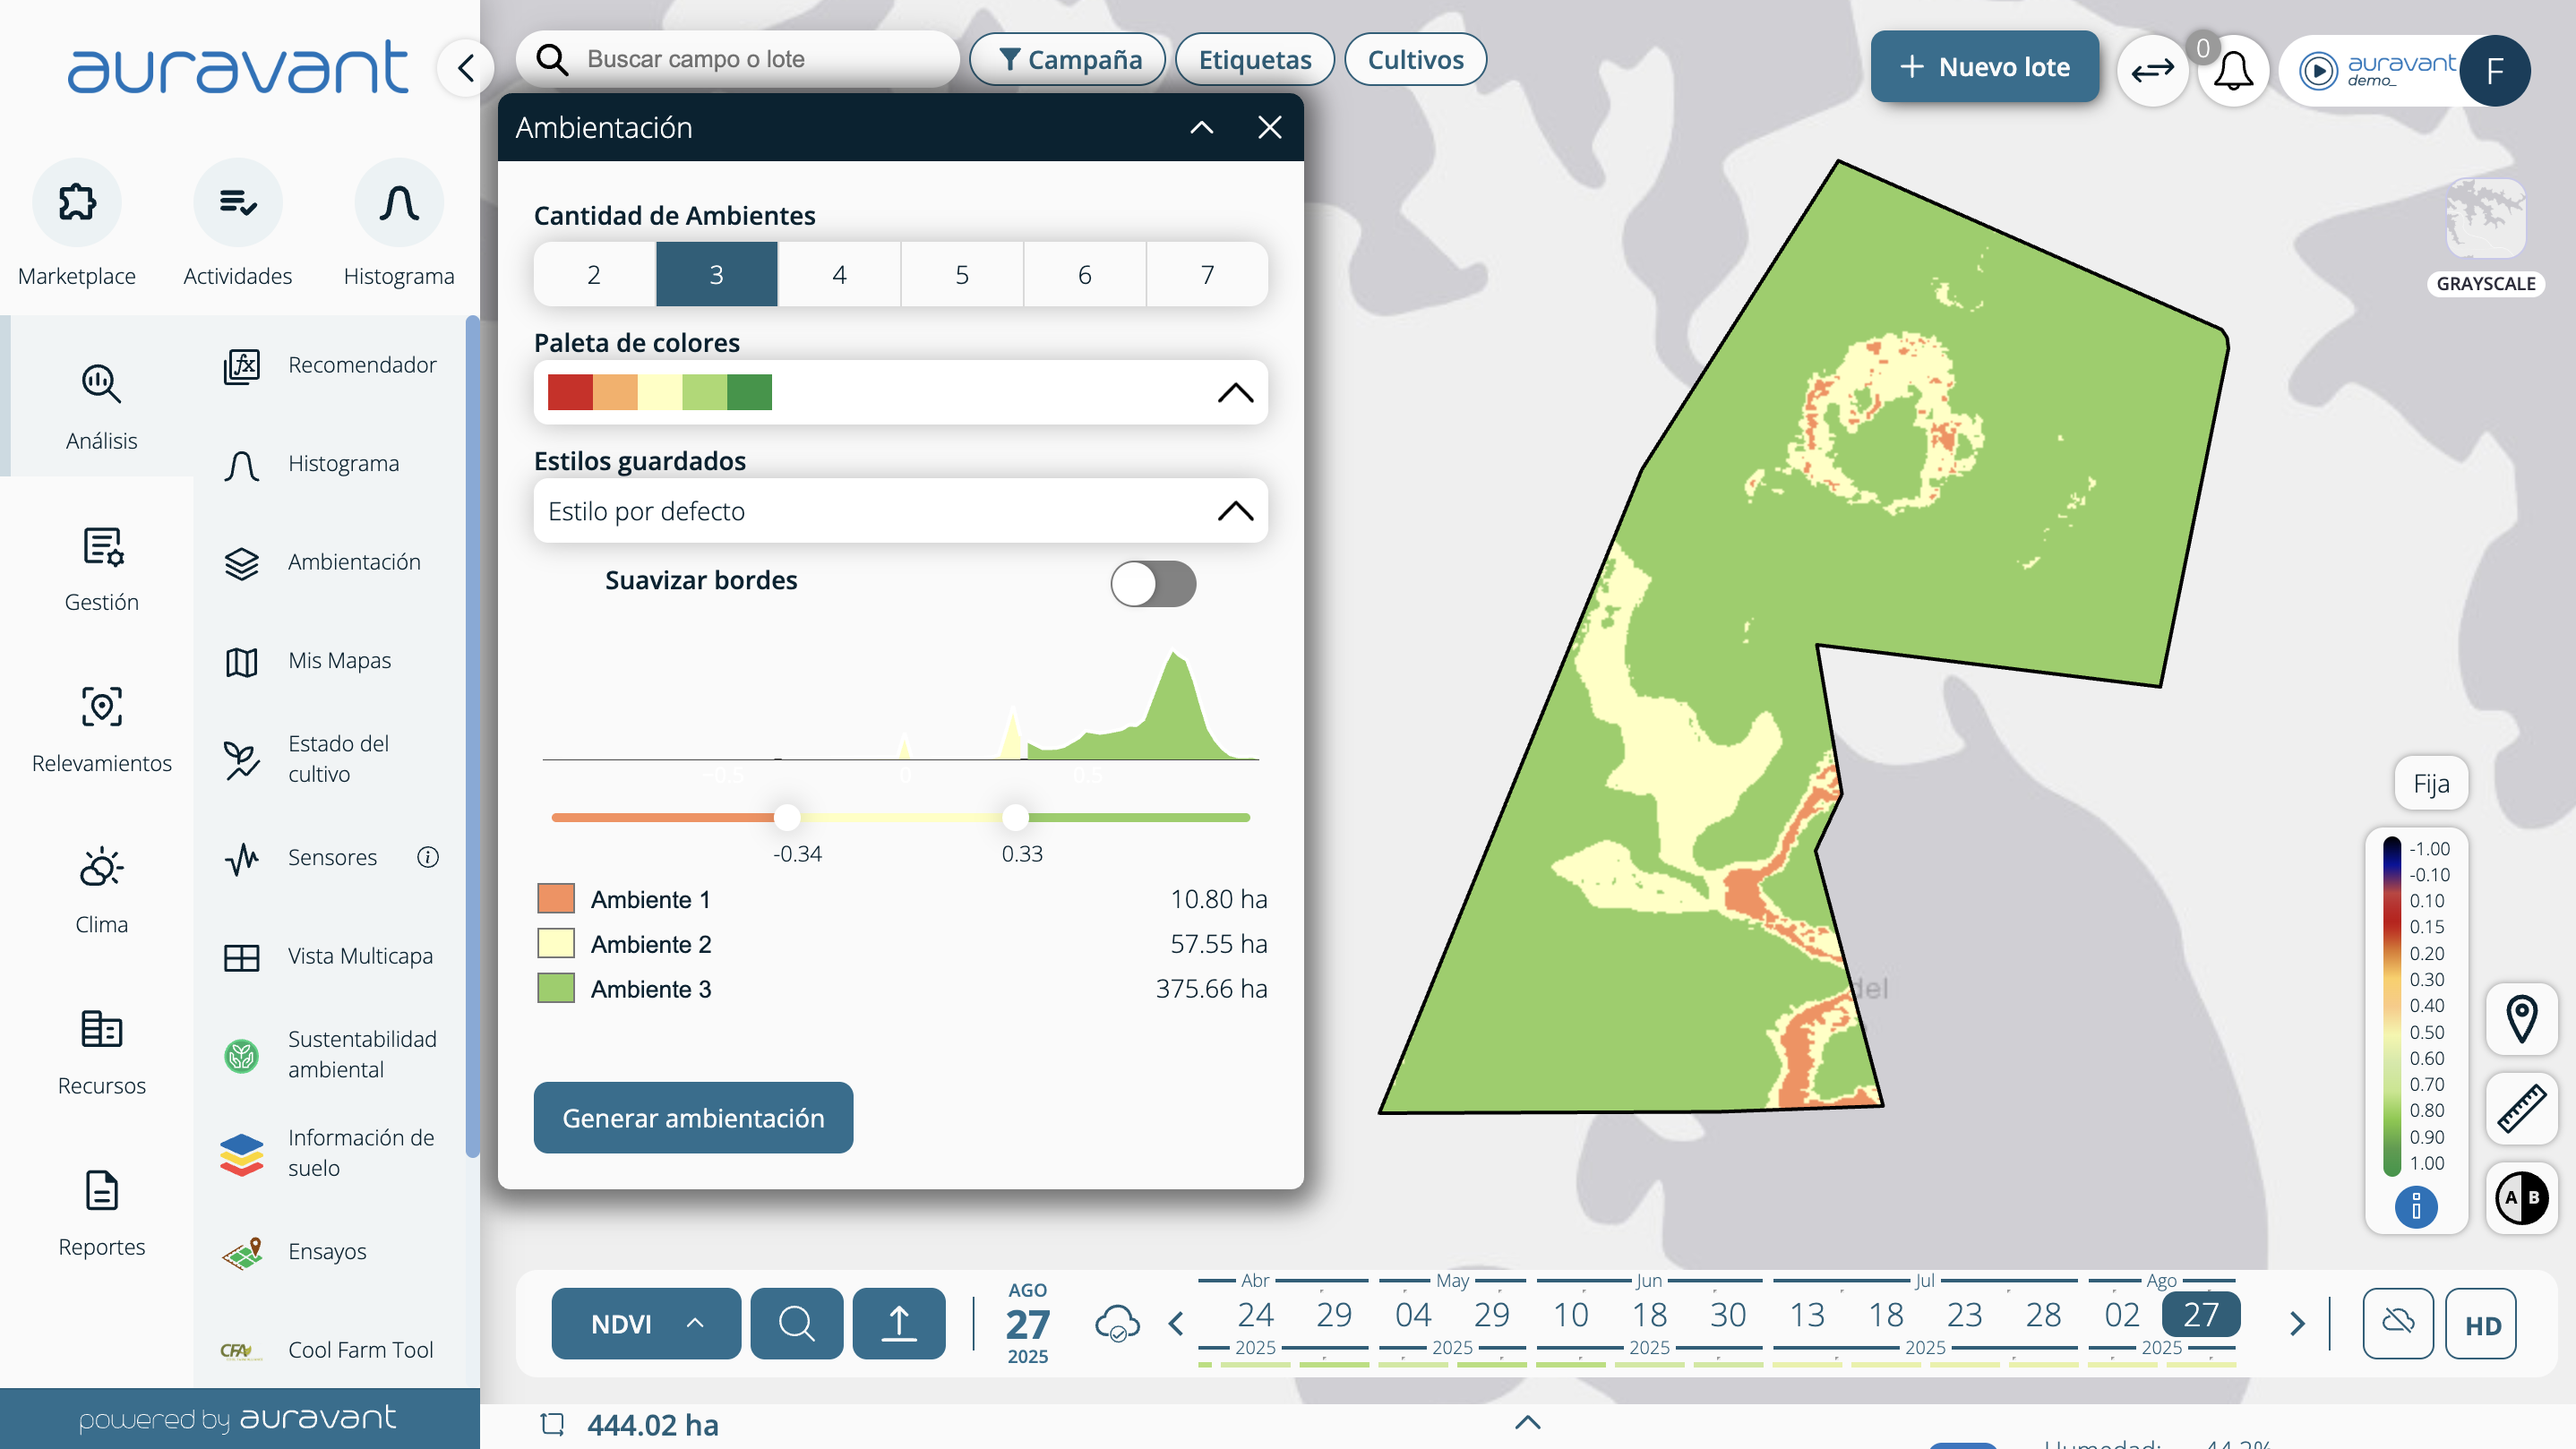Open Mis Mapas menu item
The image size is (2576, 1449).
coord(339,660)
